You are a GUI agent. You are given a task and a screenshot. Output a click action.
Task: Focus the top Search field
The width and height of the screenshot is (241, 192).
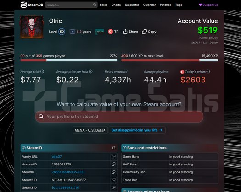coord(71,5)
